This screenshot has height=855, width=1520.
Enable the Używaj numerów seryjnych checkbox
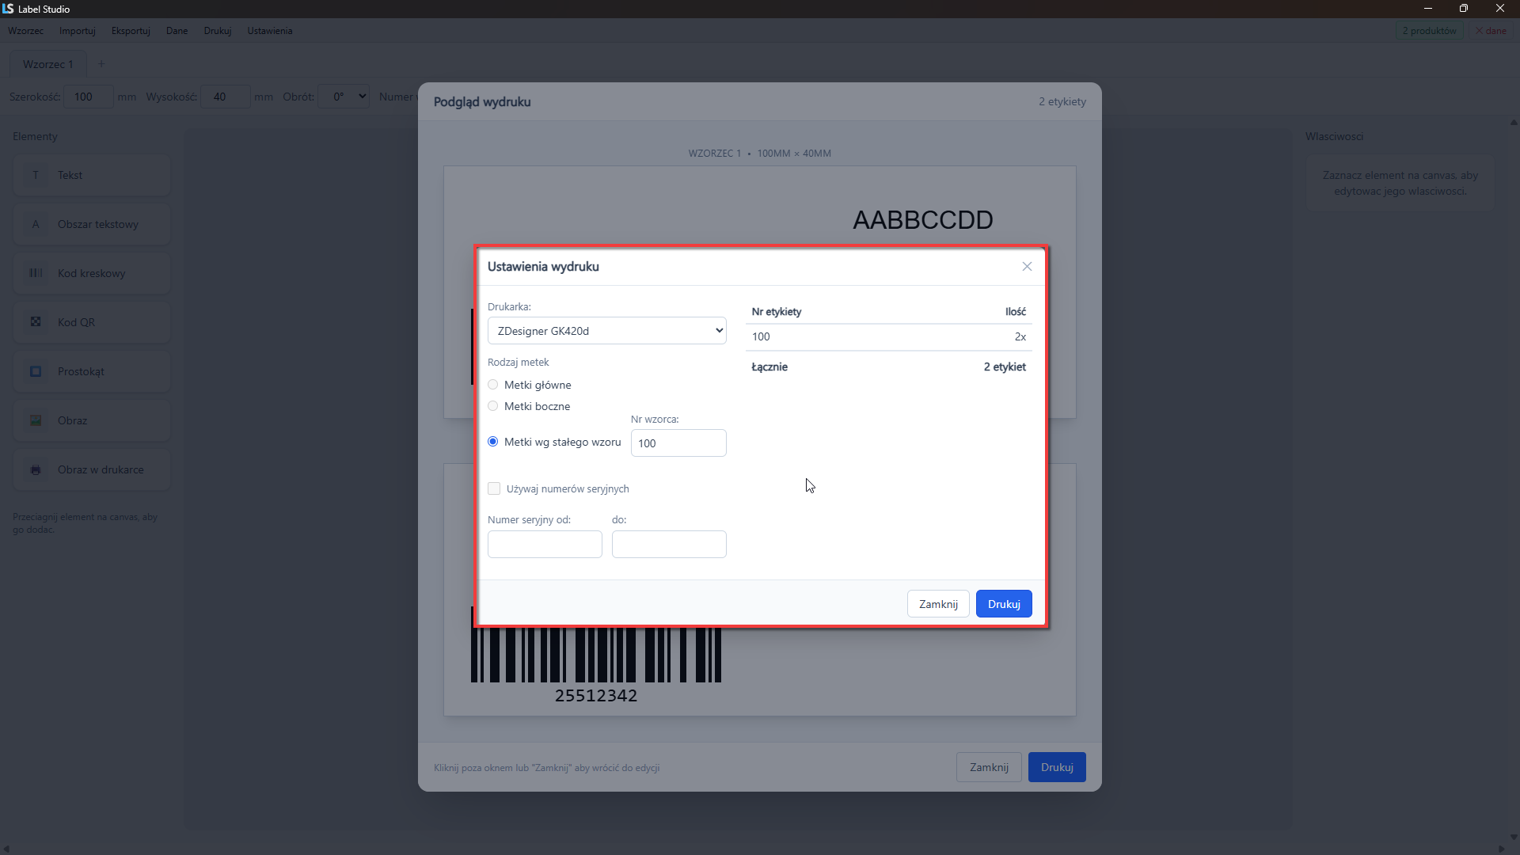point(494,488)
